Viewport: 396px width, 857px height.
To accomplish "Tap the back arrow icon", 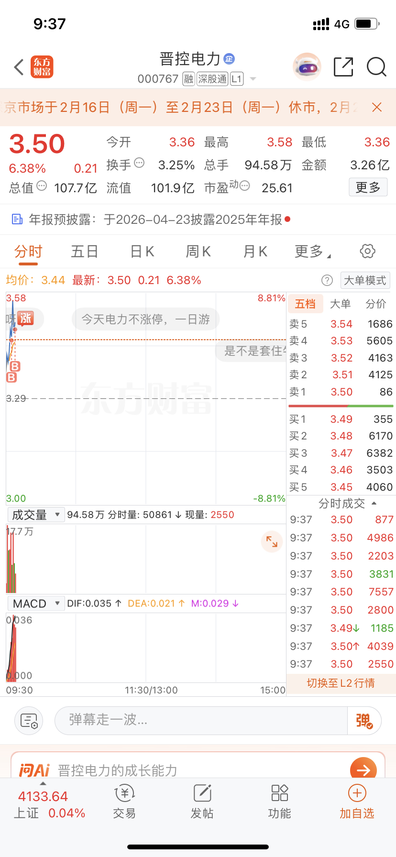I will (19, 67).
